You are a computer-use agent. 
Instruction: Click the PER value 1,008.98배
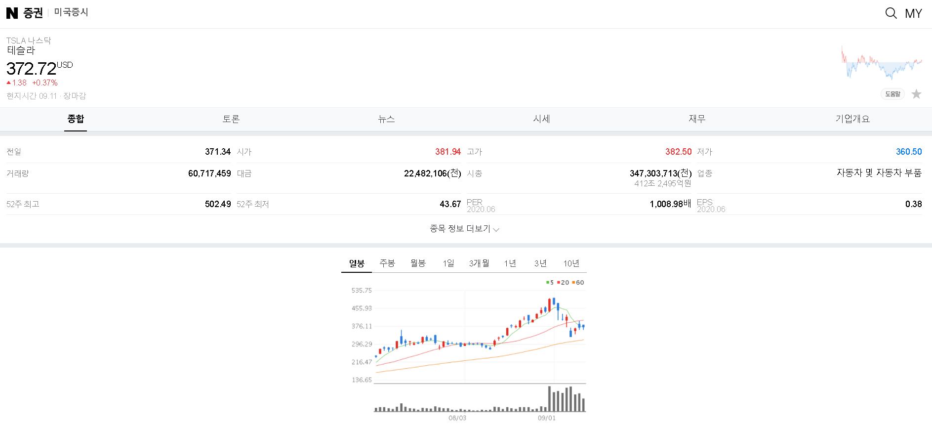click(x=670, y=204)
